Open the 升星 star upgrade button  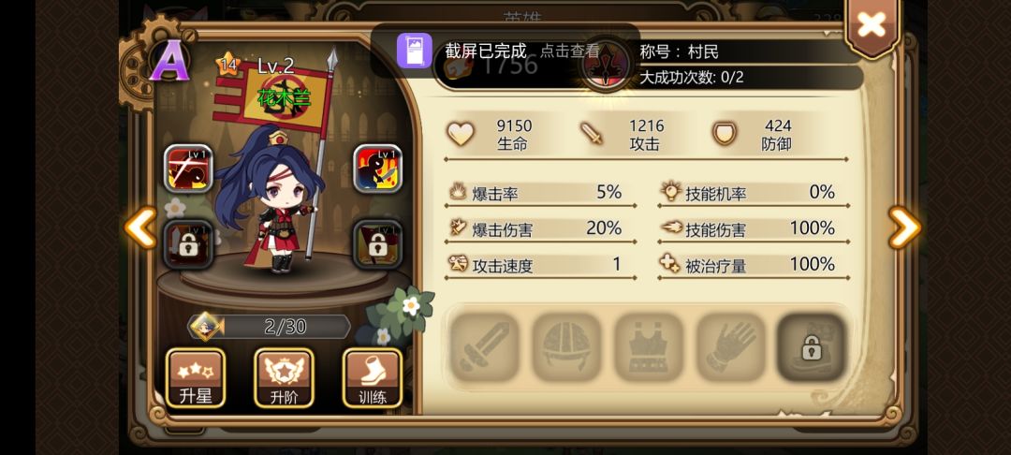coord(196,378)
